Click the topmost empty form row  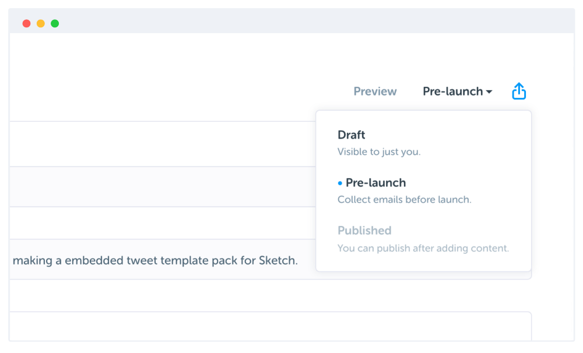157,144
